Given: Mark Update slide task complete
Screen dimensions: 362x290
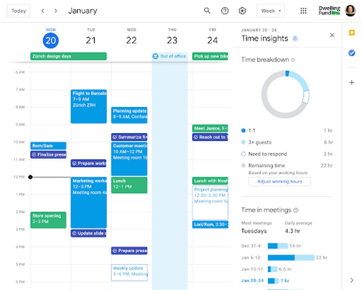Looking at the screenshot, I should click(x=74, y=233).
